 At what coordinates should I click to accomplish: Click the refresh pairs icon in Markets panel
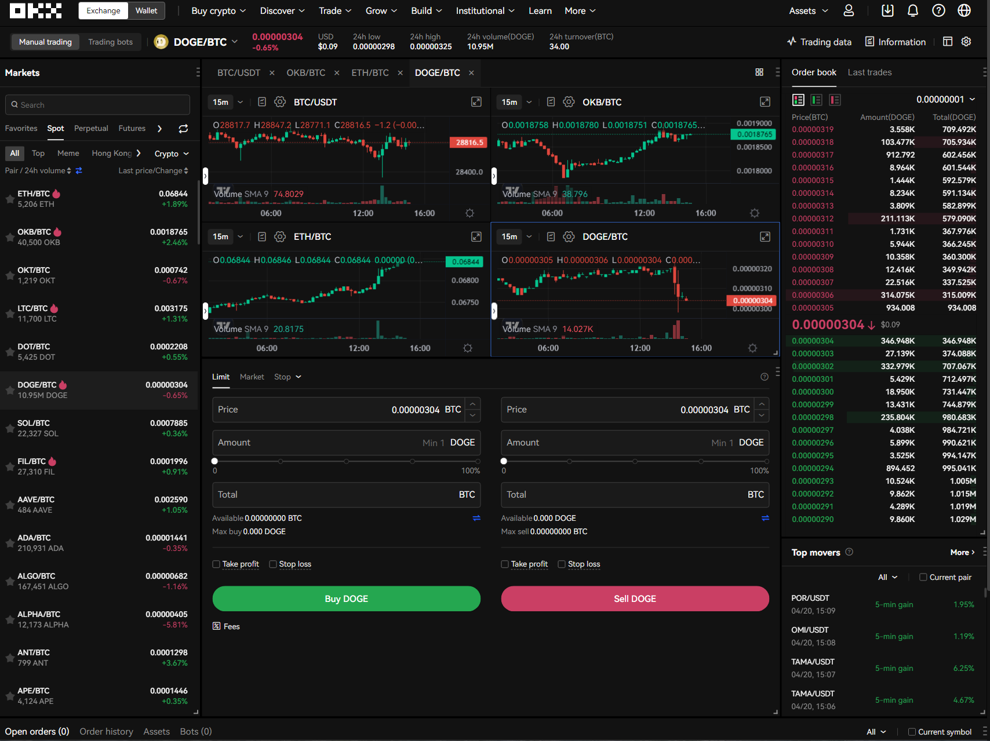coord(183,129)
